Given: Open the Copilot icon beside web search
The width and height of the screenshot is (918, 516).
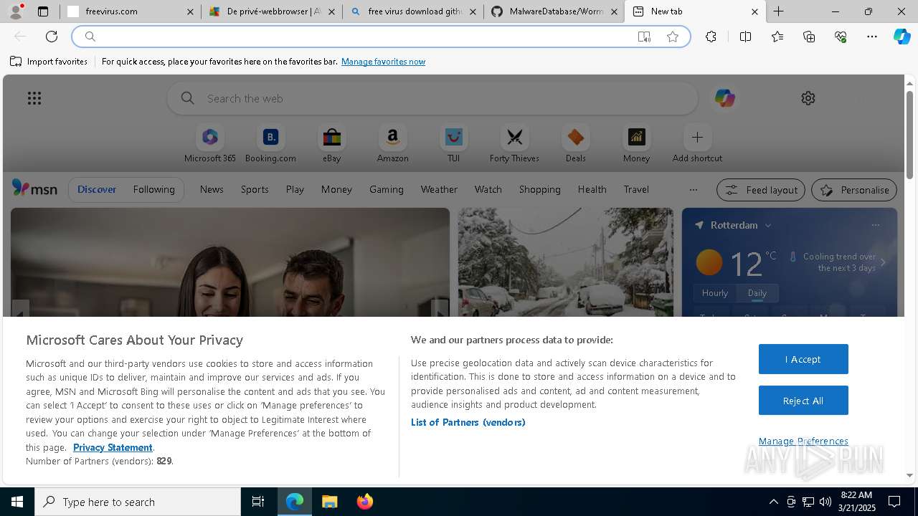Looking at the screenshot, I should tap(724, 98).
